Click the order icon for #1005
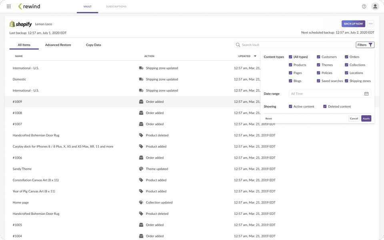The height and width of the screenshot is (240, 384). [141, 225]
